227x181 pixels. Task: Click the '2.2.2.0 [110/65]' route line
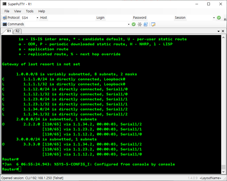click(x=72, y=124)
